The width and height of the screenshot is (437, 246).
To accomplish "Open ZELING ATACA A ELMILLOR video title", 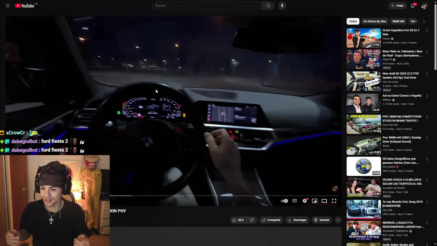I will click(x=402, y=181).
